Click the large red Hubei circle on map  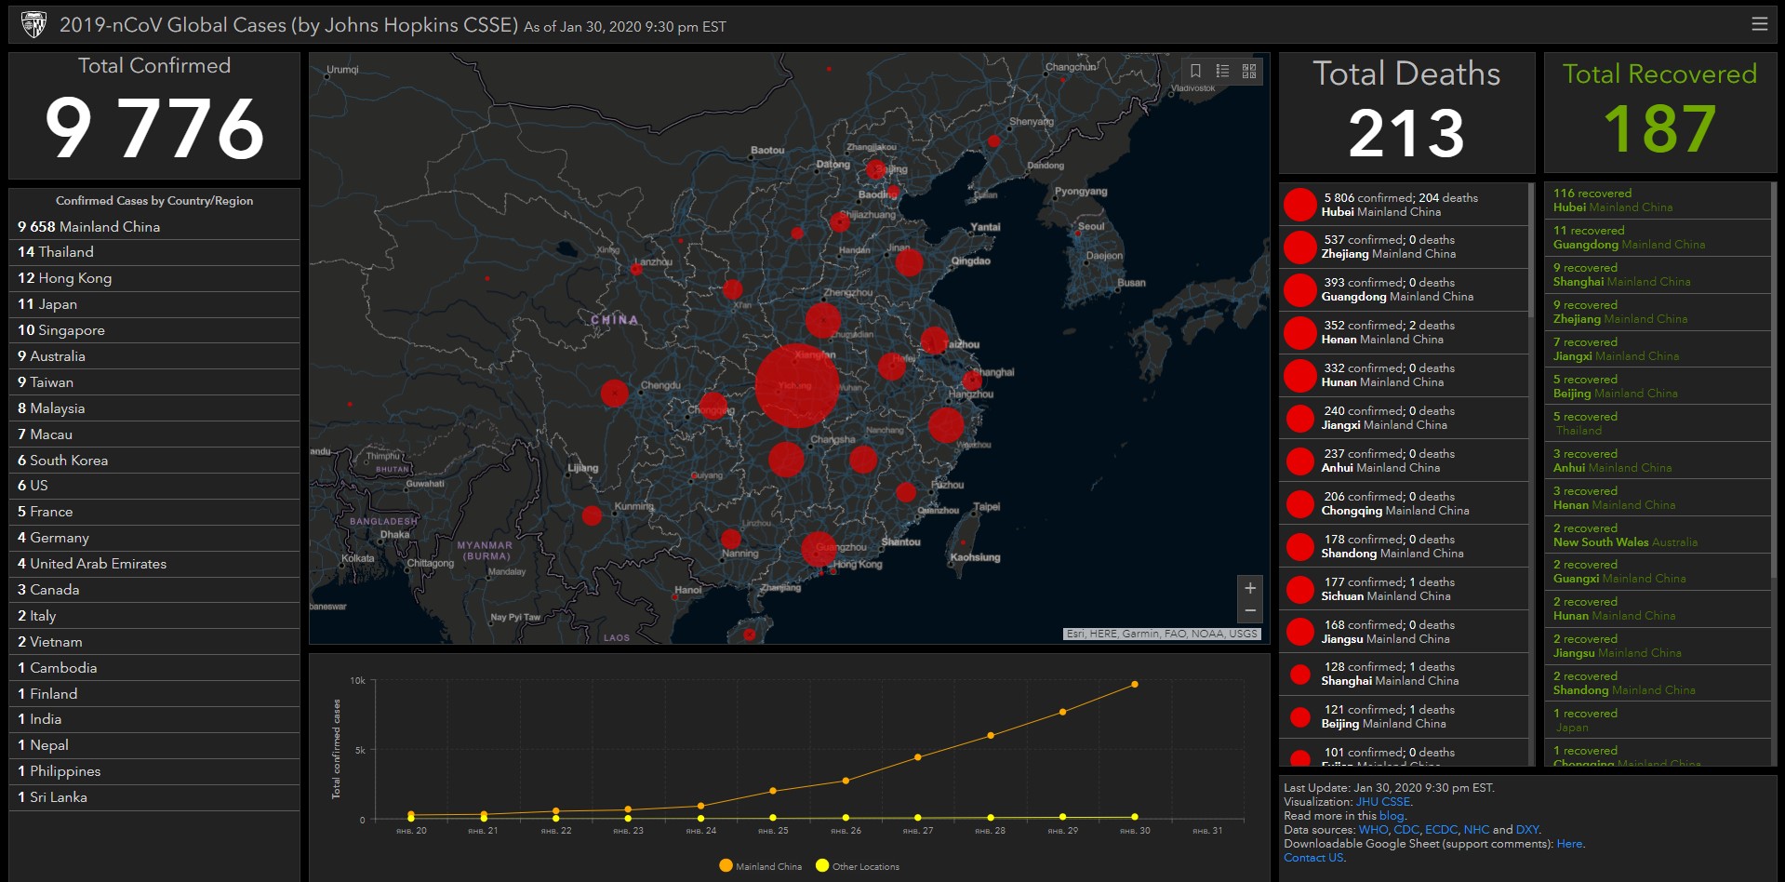click(x=797, y=385)
